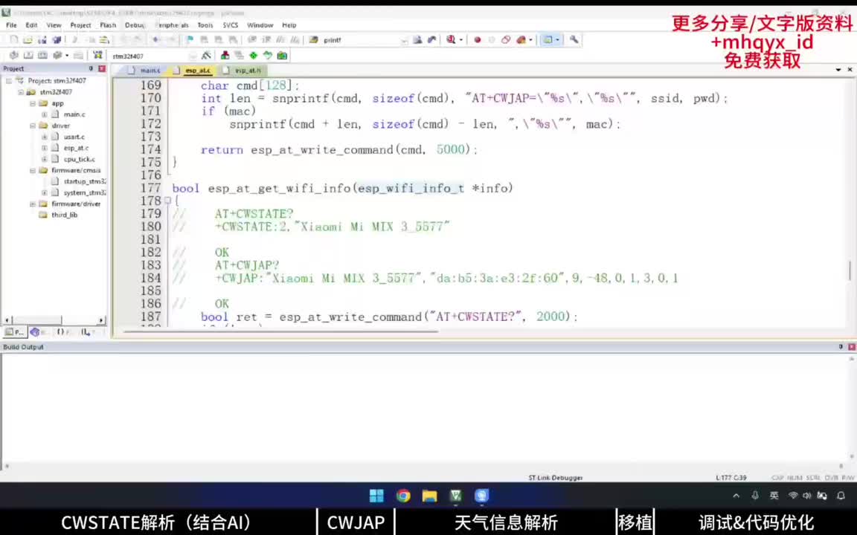
Task: Kill all breakpoints icon
Action: pyautogui.click(x=521, y=40)
